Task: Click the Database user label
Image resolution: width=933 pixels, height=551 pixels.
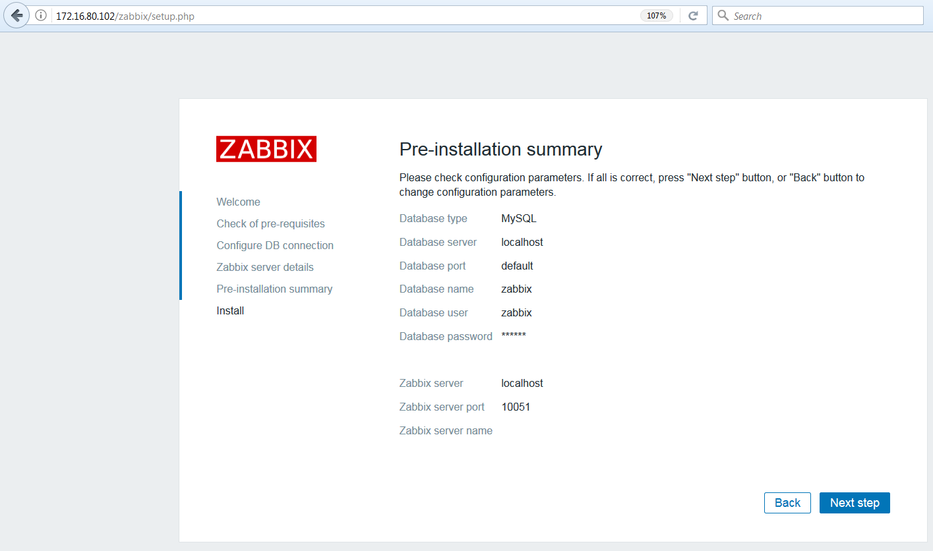Action: tap(434, 312)
